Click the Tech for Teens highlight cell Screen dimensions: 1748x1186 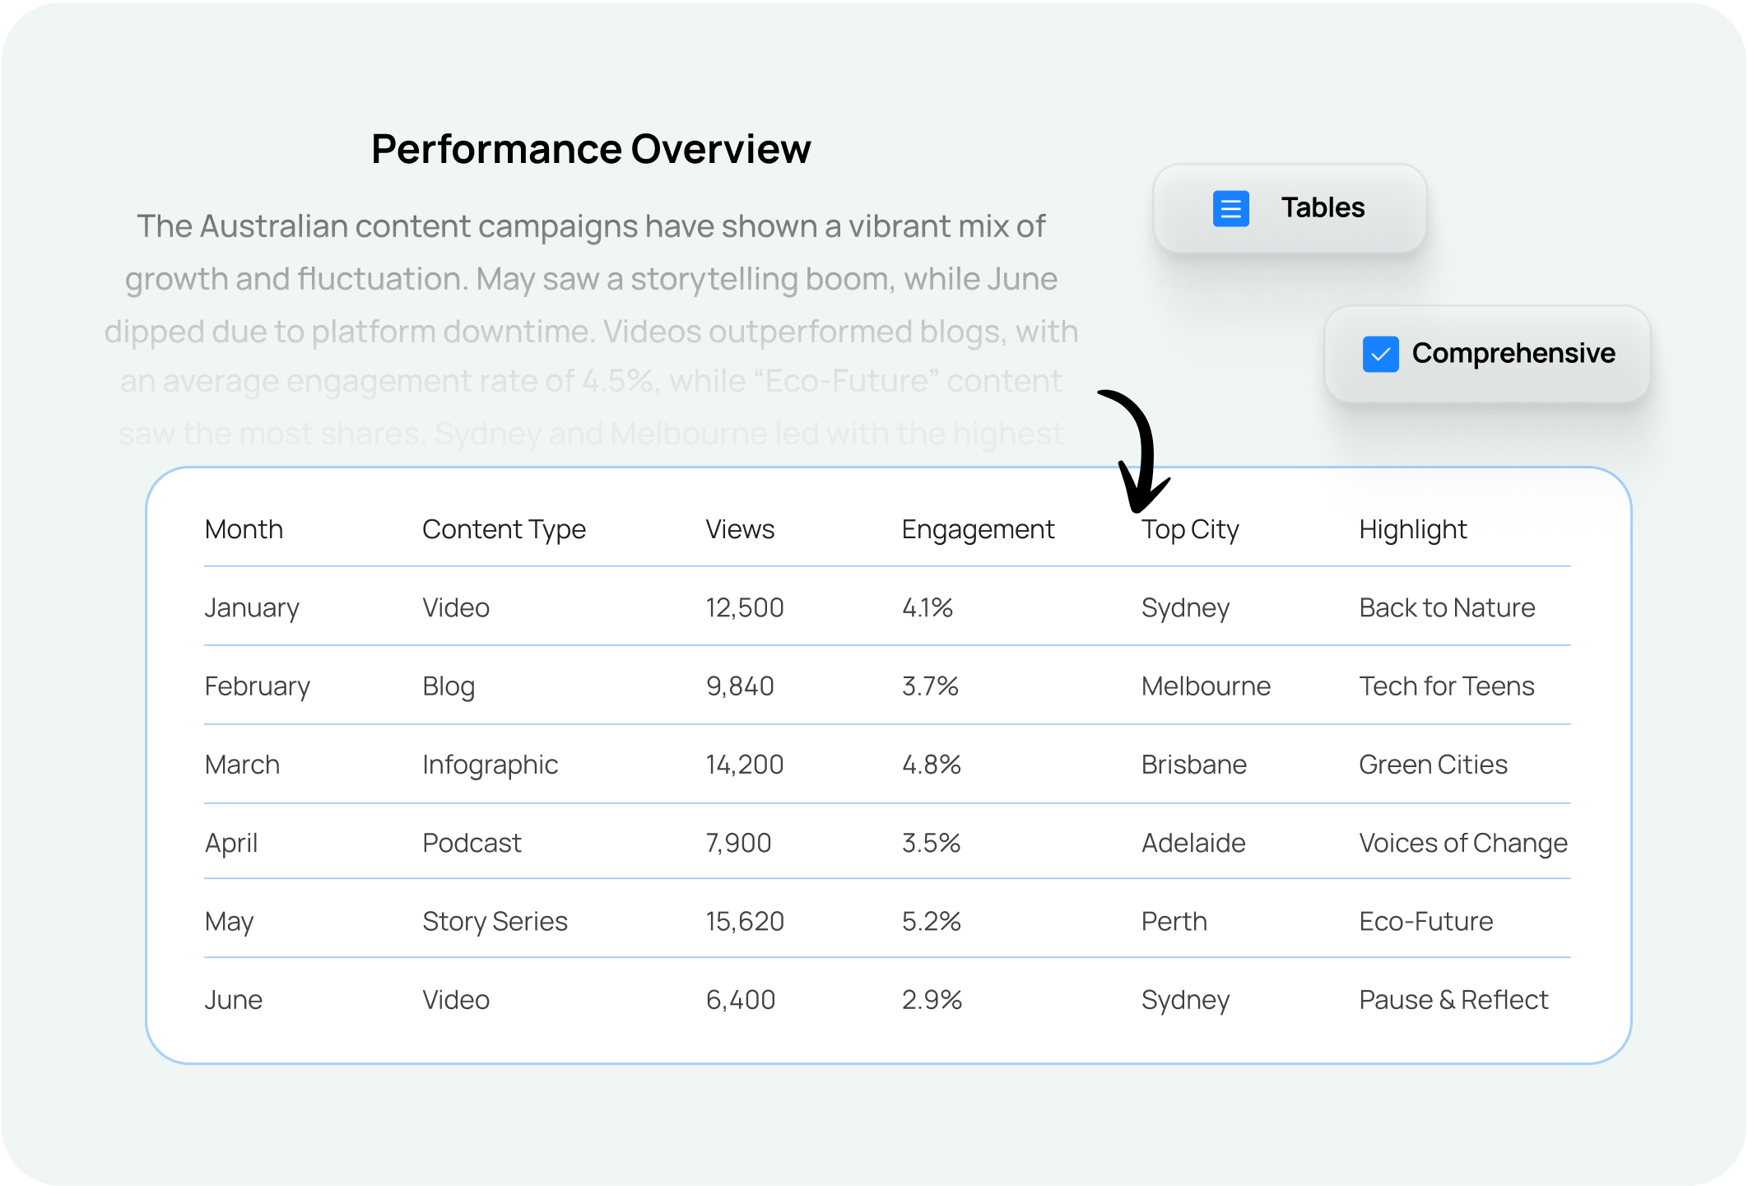(x=1447, y=686)
